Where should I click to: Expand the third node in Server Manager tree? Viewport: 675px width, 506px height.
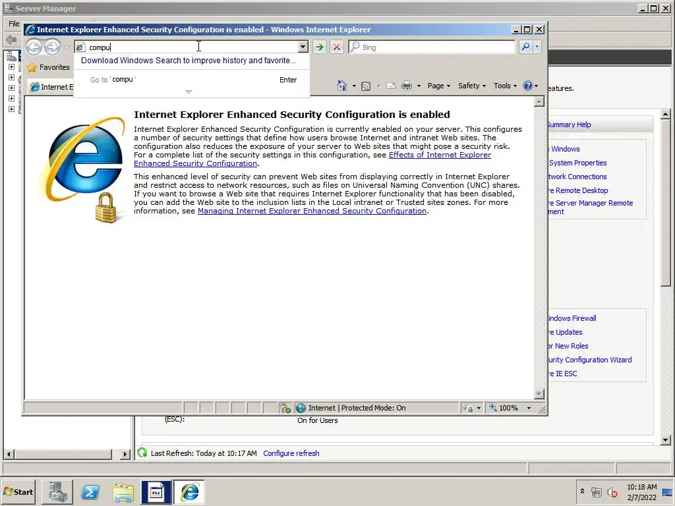coord(12,88)
